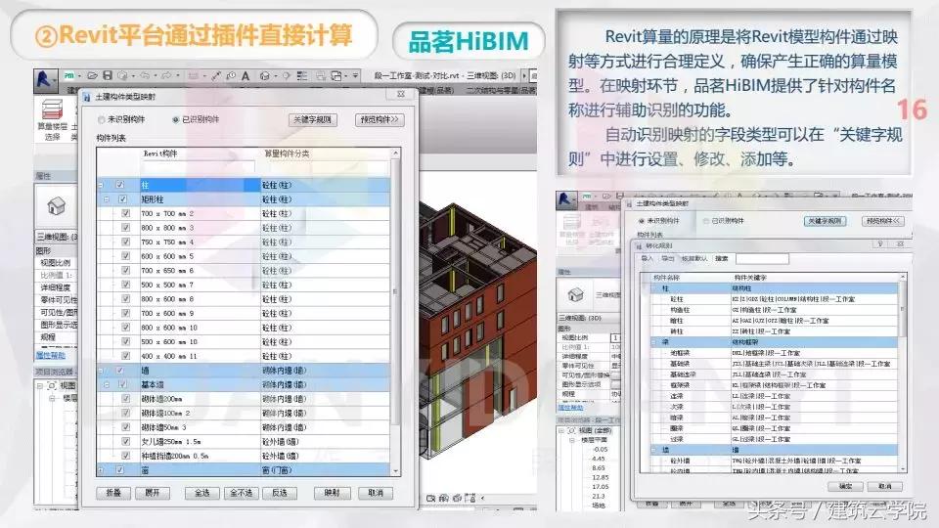Open the quick access toolbar customize dropdown
This screenshot has height=528, width=939.
[x=355, y=76]
